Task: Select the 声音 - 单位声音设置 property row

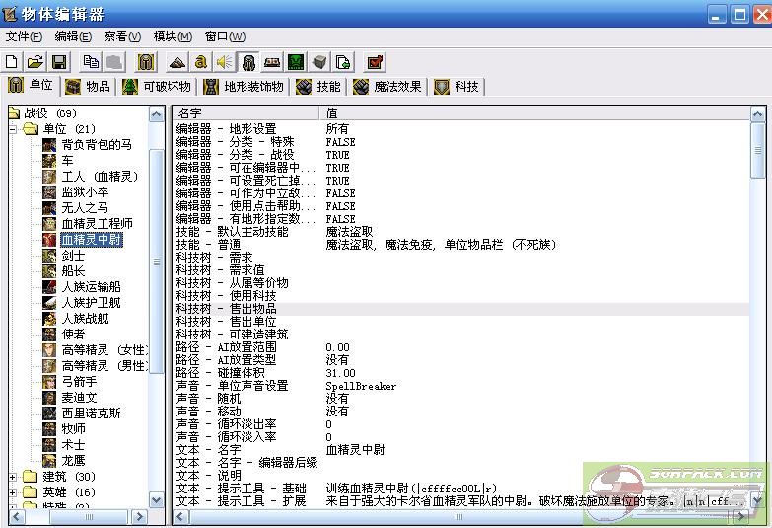Action: (233, 386)
